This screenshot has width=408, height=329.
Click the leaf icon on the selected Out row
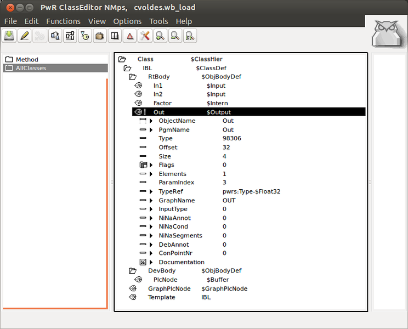click(138, 112)
